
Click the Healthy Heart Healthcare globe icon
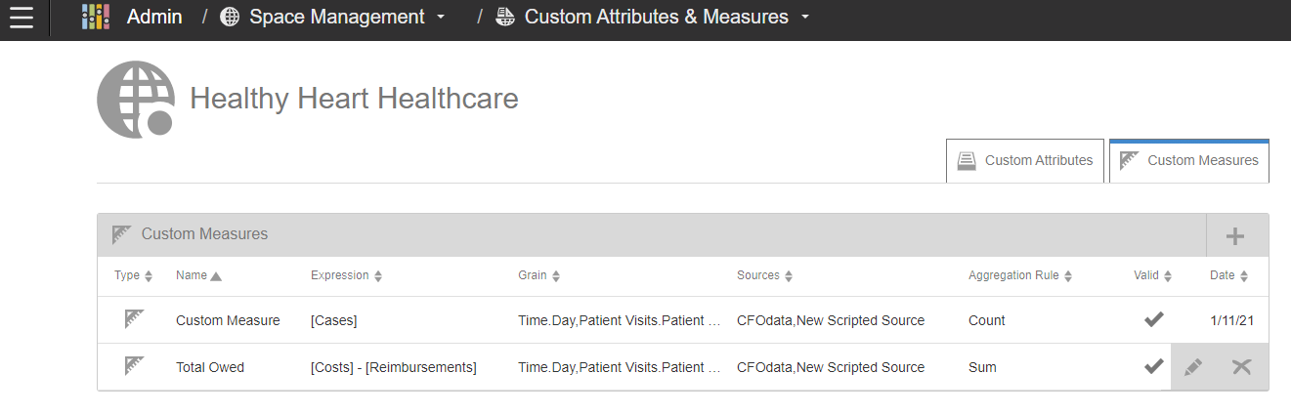click(x=135, y=100)
